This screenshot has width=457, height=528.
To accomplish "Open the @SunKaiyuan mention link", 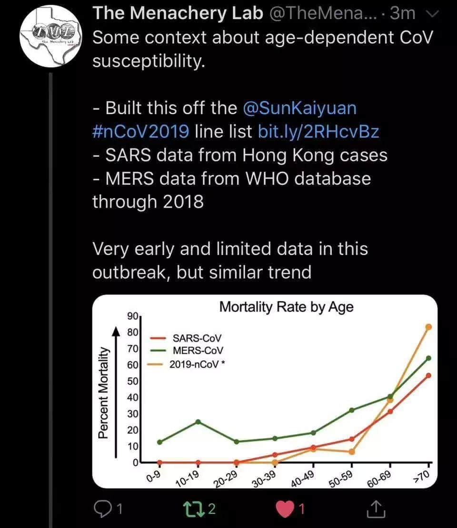I will click(299, 108).
